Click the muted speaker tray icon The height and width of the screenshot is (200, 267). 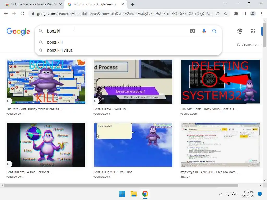pos(234,194)
